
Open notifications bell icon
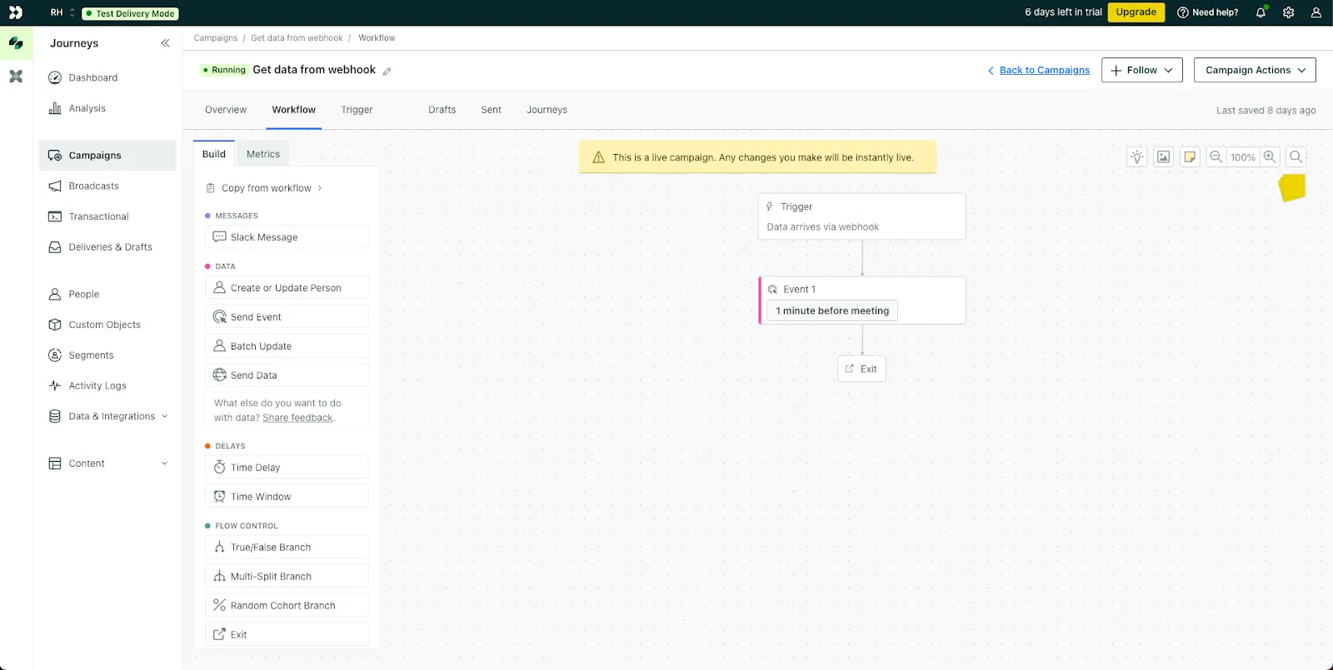tap(1261, 12)
